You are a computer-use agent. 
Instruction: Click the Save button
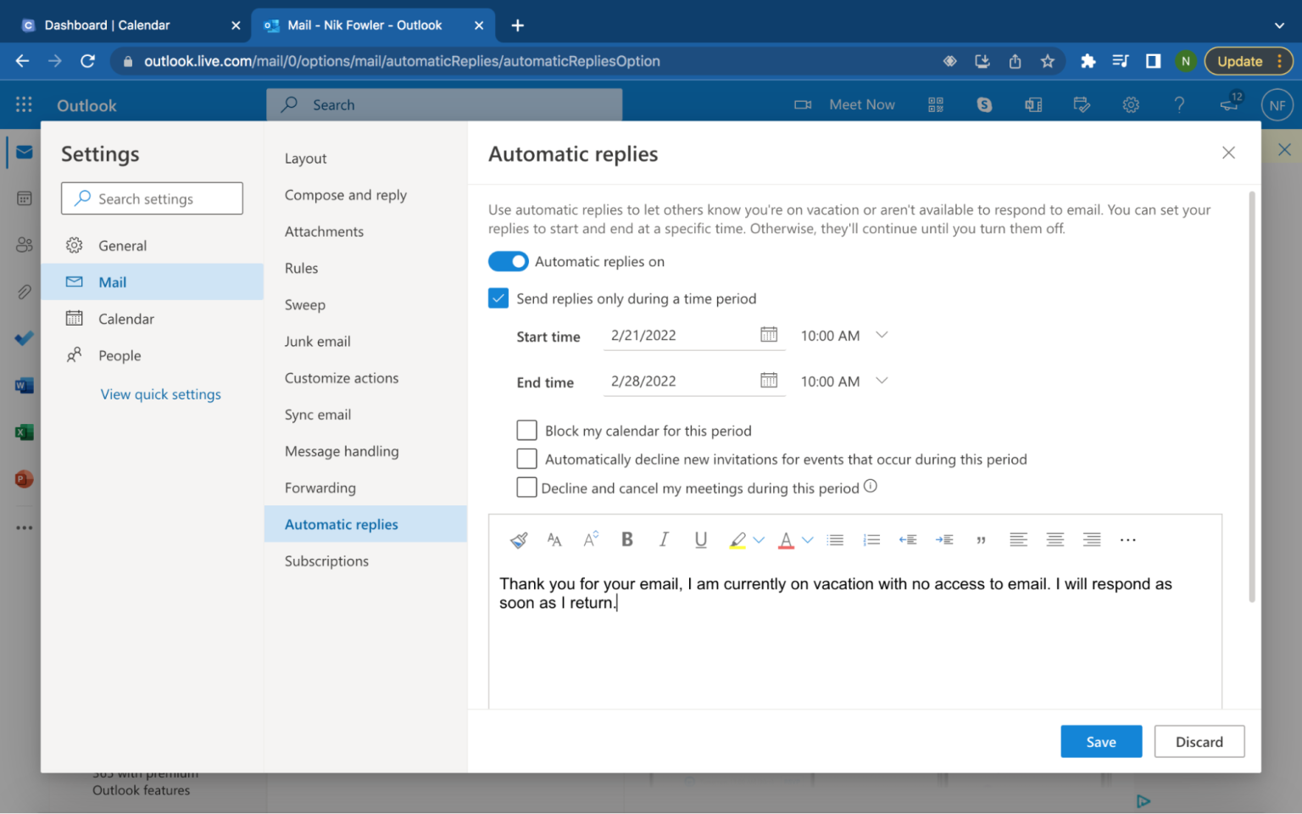[x=1101, y=741]
